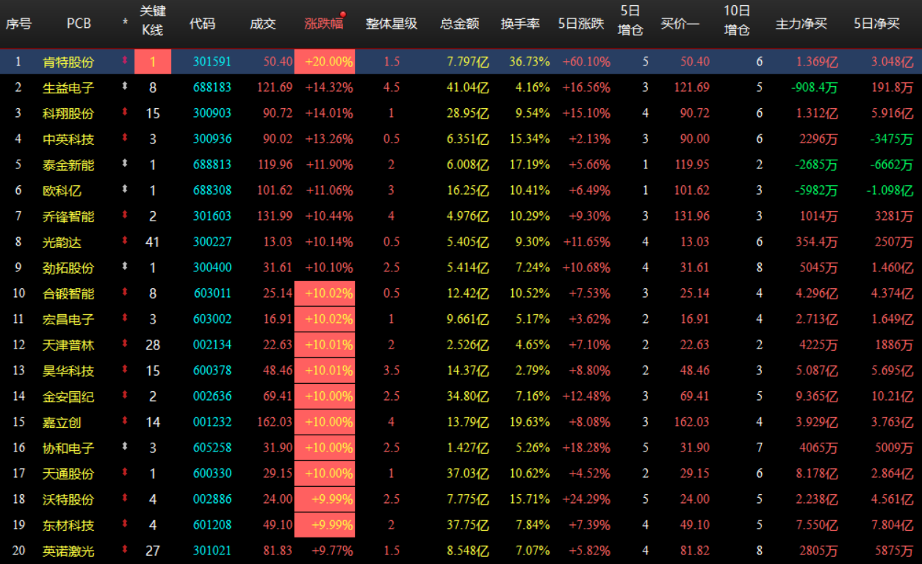Image resolution: width=922 pixels, height=564 pixels.
Task: Click the marker icon beside 乔锋智能
Action: coord(125,216)
